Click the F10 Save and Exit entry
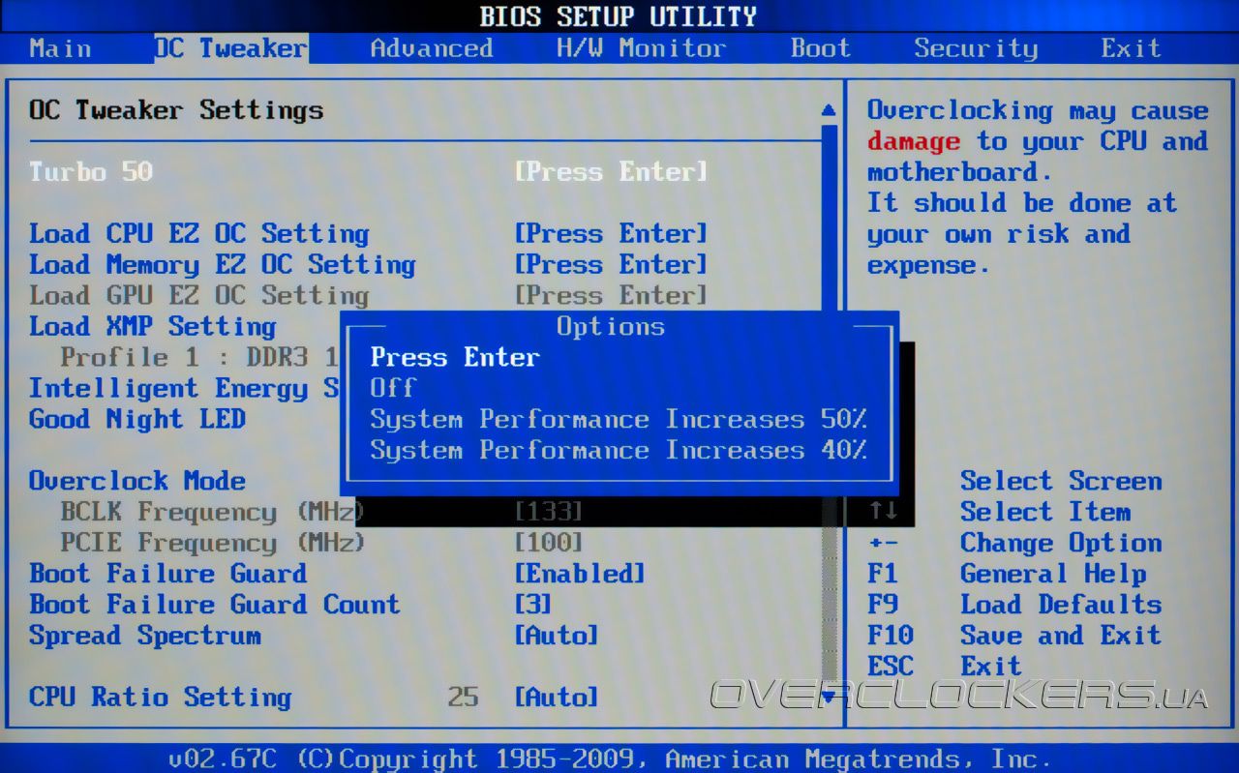This screenshot has height=773, width=1239. [1014, 636]
